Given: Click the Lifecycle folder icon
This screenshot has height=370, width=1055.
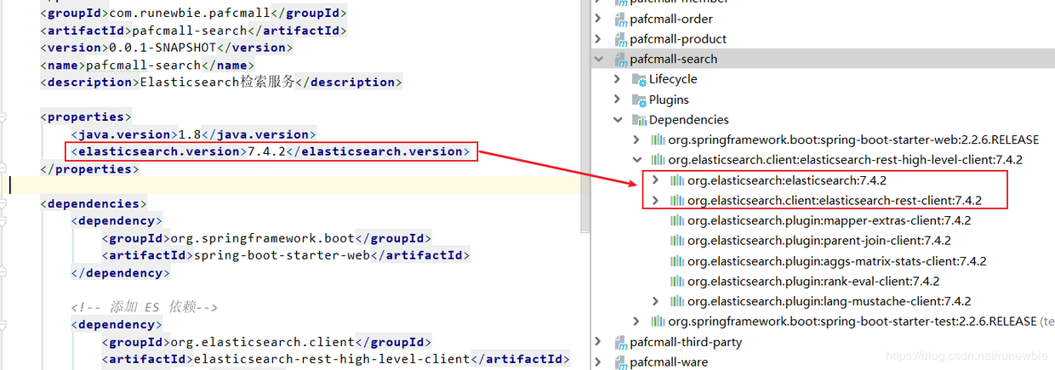Looking at the screenshot, I should 639,79.
